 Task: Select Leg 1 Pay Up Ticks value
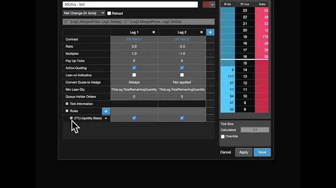pyautogui.click(x=134, y=60)
